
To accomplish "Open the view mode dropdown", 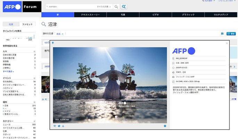I will [x=60, y=34].
